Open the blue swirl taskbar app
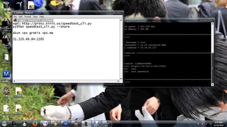 point(45,123)
